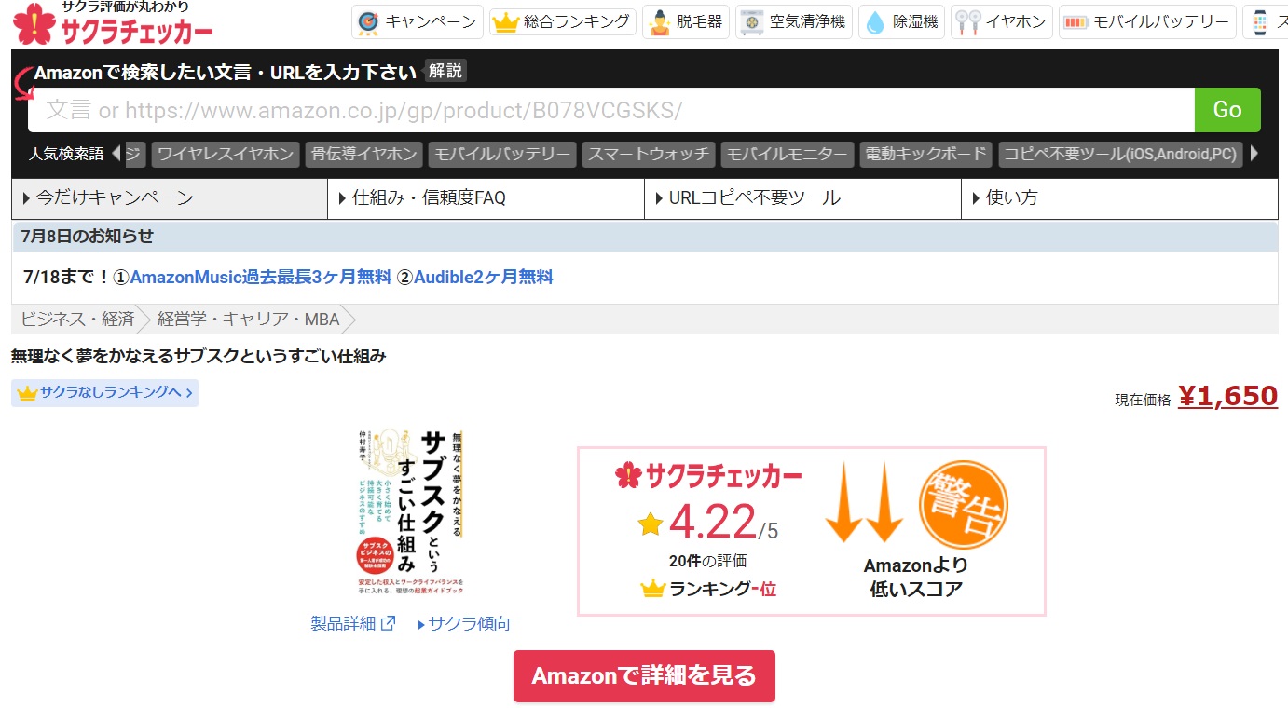Click the Amazonより低いスコア text
The image size is (1288, 708).
(915, 577)
